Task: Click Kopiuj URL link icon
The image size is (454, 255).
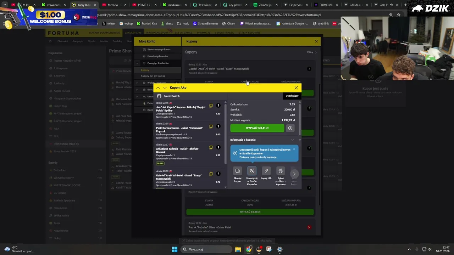Action: [266, 171]
